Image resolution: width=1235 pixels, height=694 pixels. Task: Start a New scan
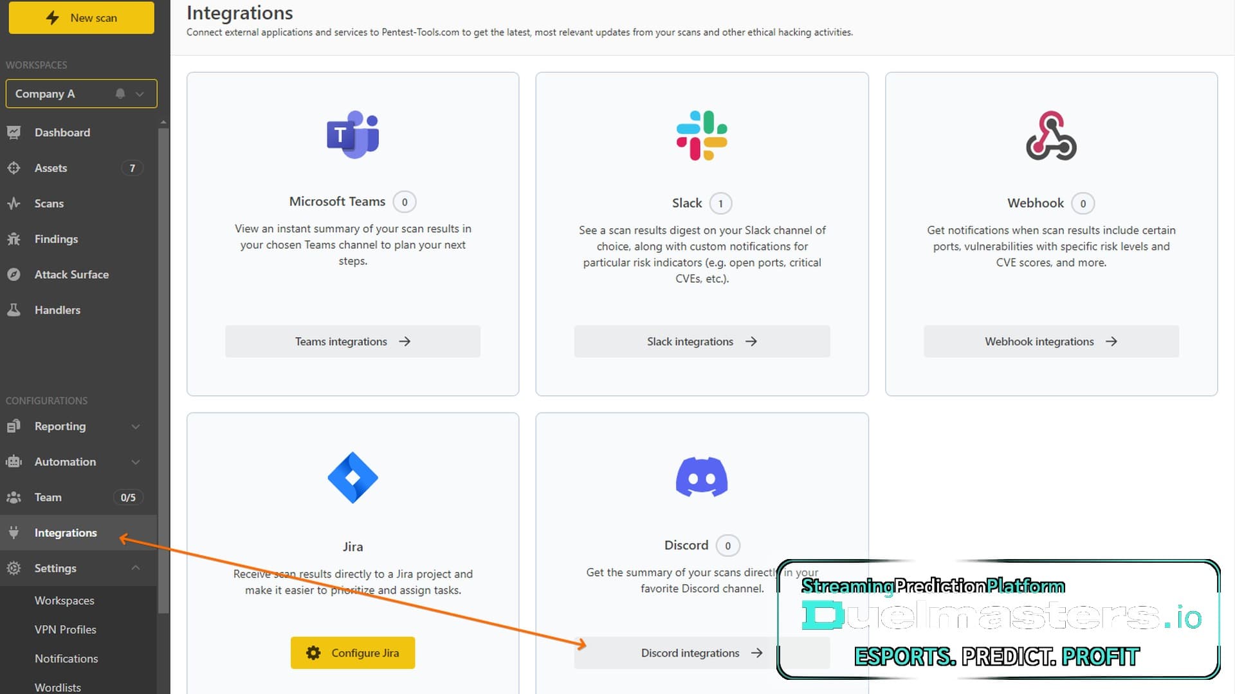tap(81, 17)
